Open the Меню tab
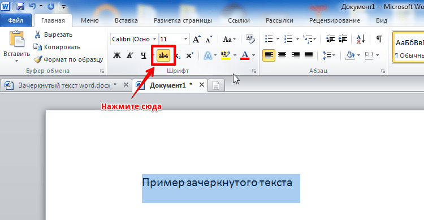Image resolution: width=424 pixels, height=220 pixels. tap(89, 20)
